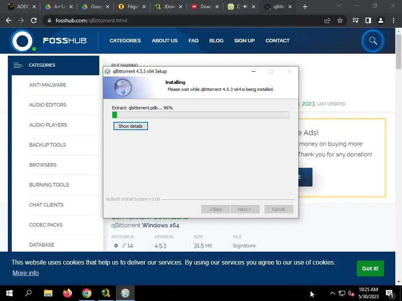The image size is (402, 301).
Task: Open taskbar search magnifier
Action: (x=28, y=293)
